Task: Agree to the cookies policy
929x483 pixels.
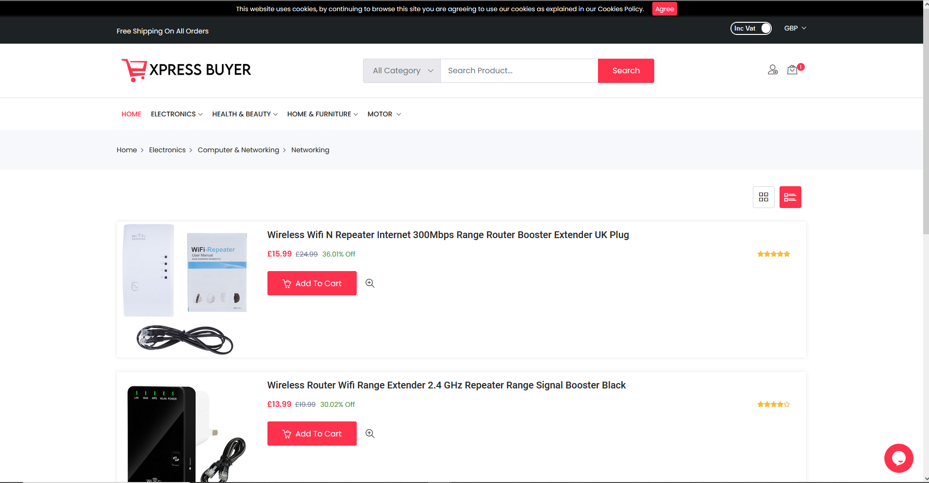Action: pos(664,9)
